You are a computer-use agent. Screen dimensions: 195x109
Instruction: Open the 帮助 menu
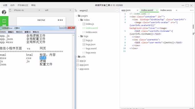(x=33, y=5)
